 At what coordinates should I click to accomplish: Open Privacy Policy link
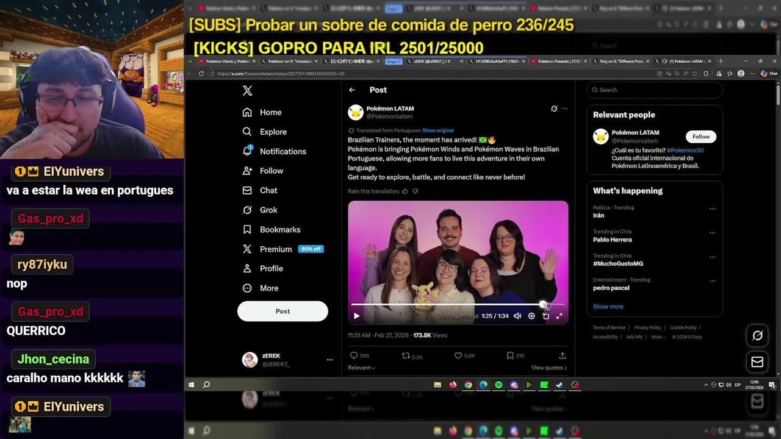[x=647, y=328]
